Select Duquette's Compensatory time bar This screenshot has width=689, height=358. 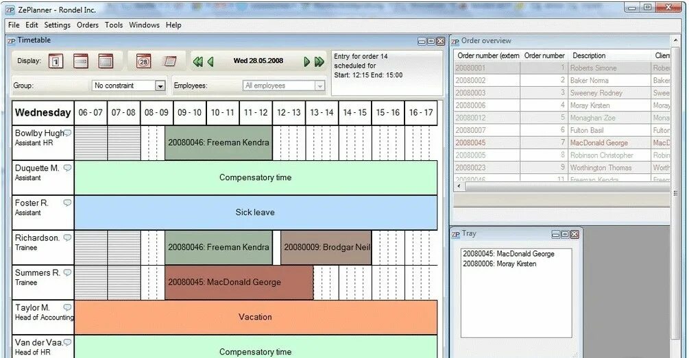[x=256, y=178]
